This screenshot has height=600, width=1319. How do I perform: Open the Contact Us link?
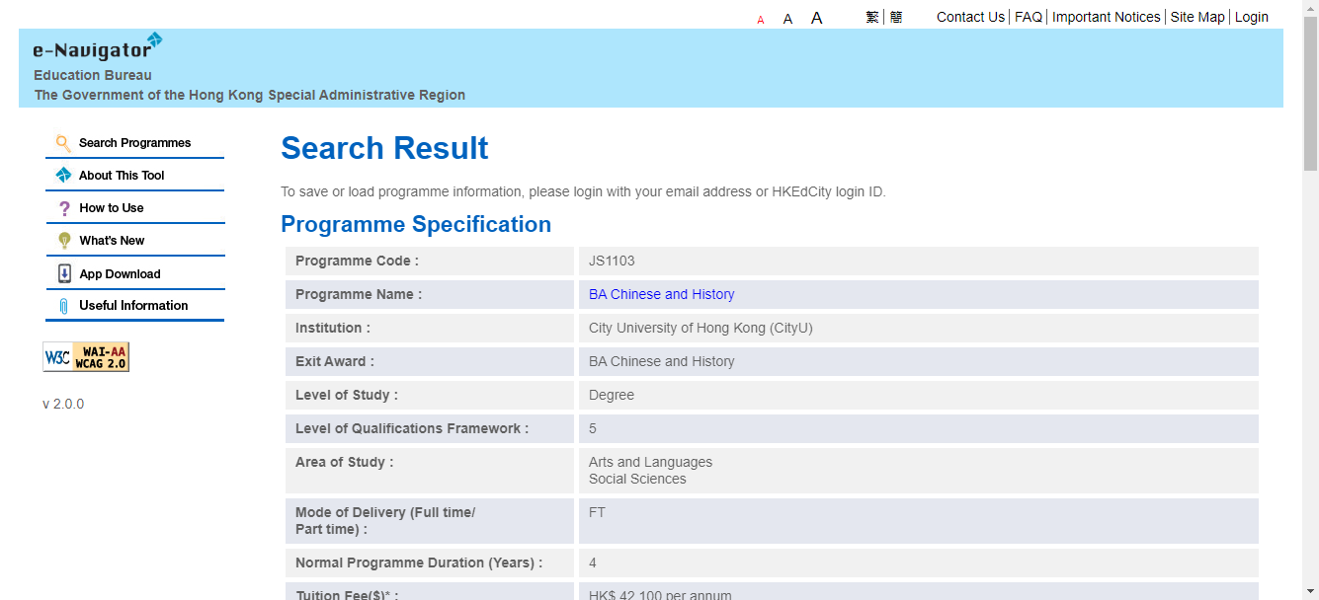tap(970, 17)
